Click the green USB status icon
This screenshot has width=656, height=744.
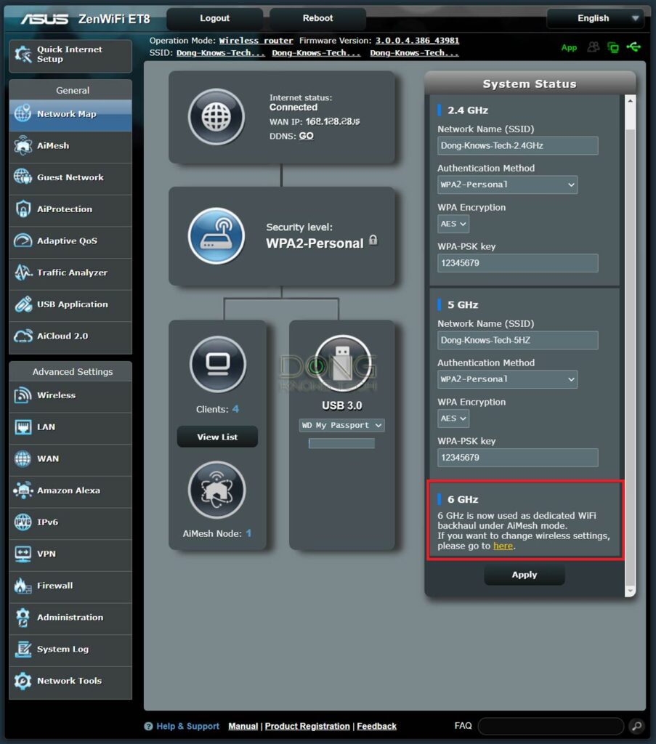point(633,46)
